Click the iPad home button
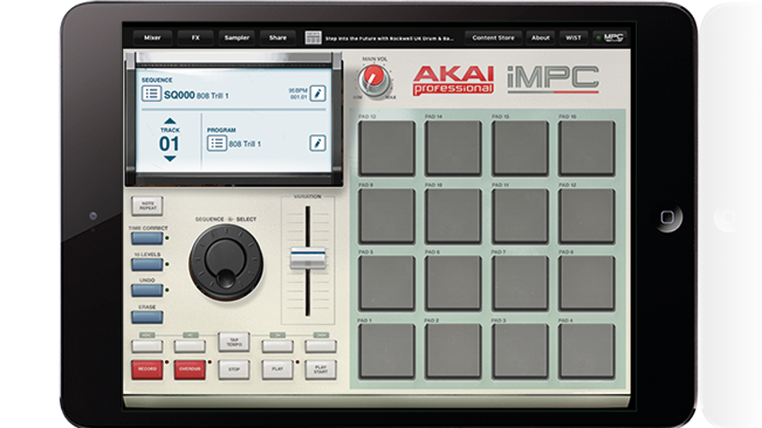Viewport: 762px width, 428px height. click(667, 217)
